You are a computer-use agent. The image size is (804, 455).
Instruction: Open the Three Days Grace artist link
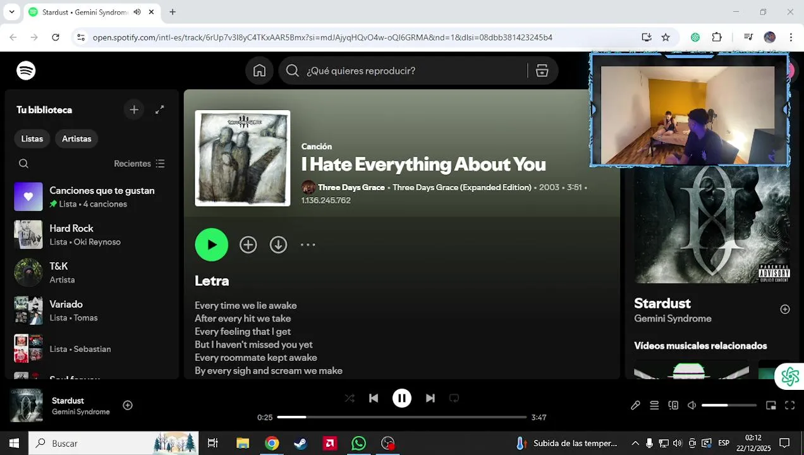(x=351, y=188)
